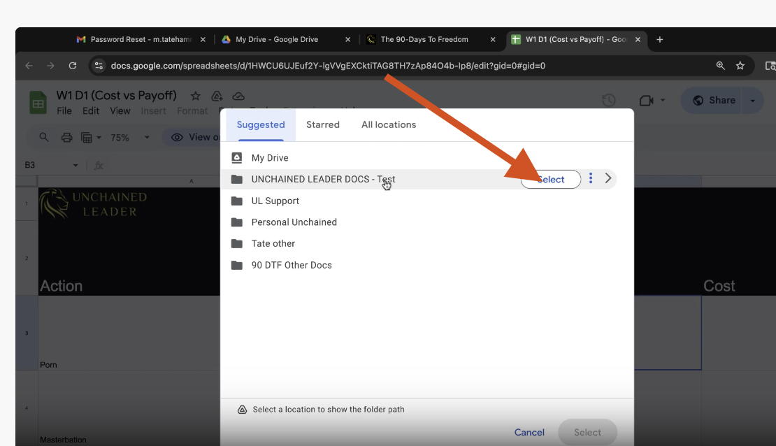
Task: Print the spreadsheet
Action: tap(67, 138)
